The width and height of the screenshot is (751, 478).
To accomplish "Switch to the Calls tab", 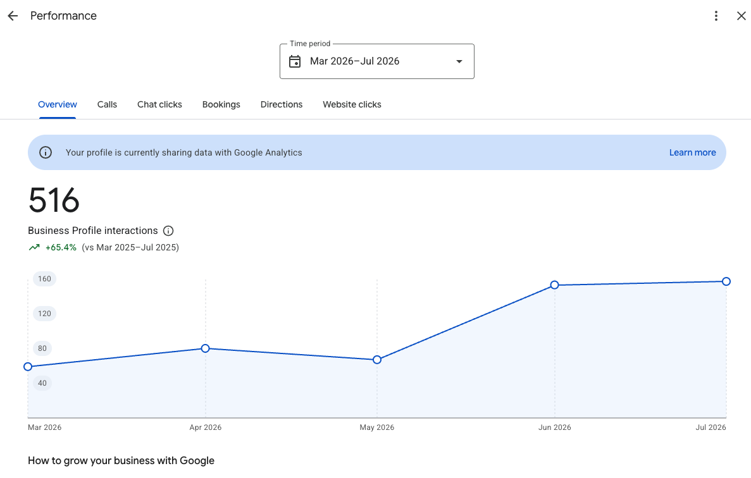I will click(107, 104).
